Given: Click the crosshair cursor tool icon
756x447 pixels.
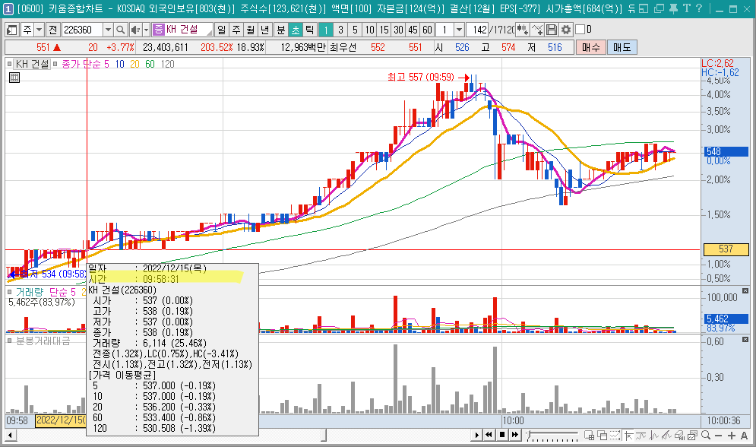Looking at the screenshot, I should 628,436.
